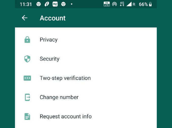This screenshot has width=172, height=128.
Task: Tap the Request account info document icon
Action: click(x=27, y=116)
